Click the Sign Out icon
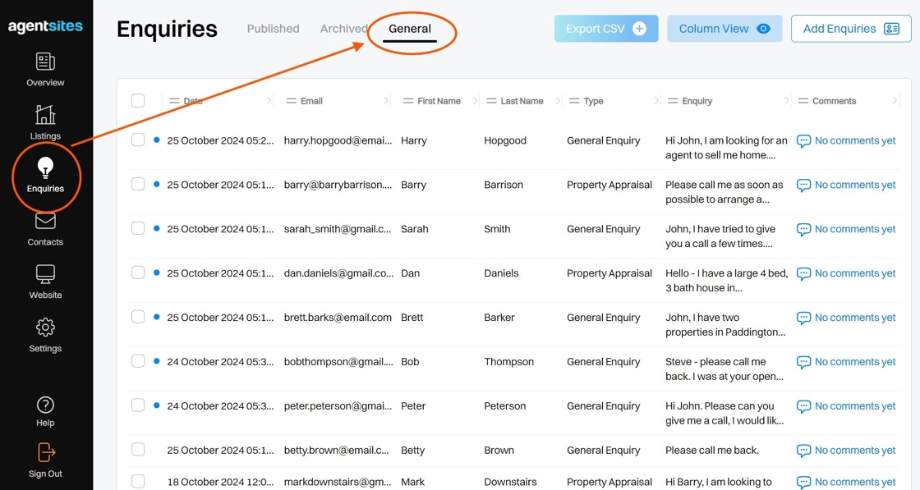This screenshot has width=920, height=490. click(46, 452)
